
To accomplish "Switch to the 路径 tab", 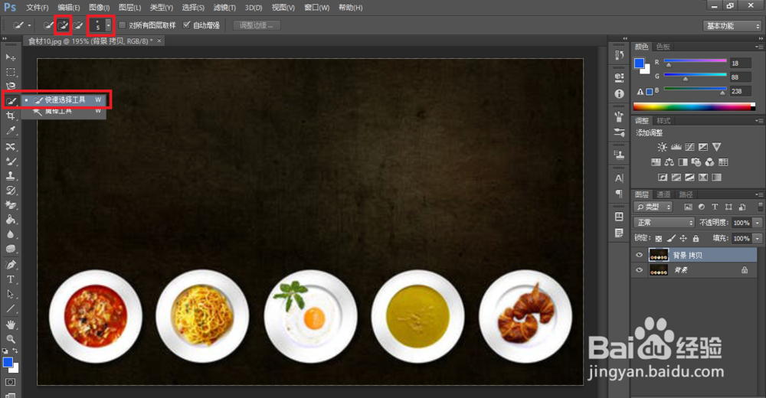I will 686,194.
